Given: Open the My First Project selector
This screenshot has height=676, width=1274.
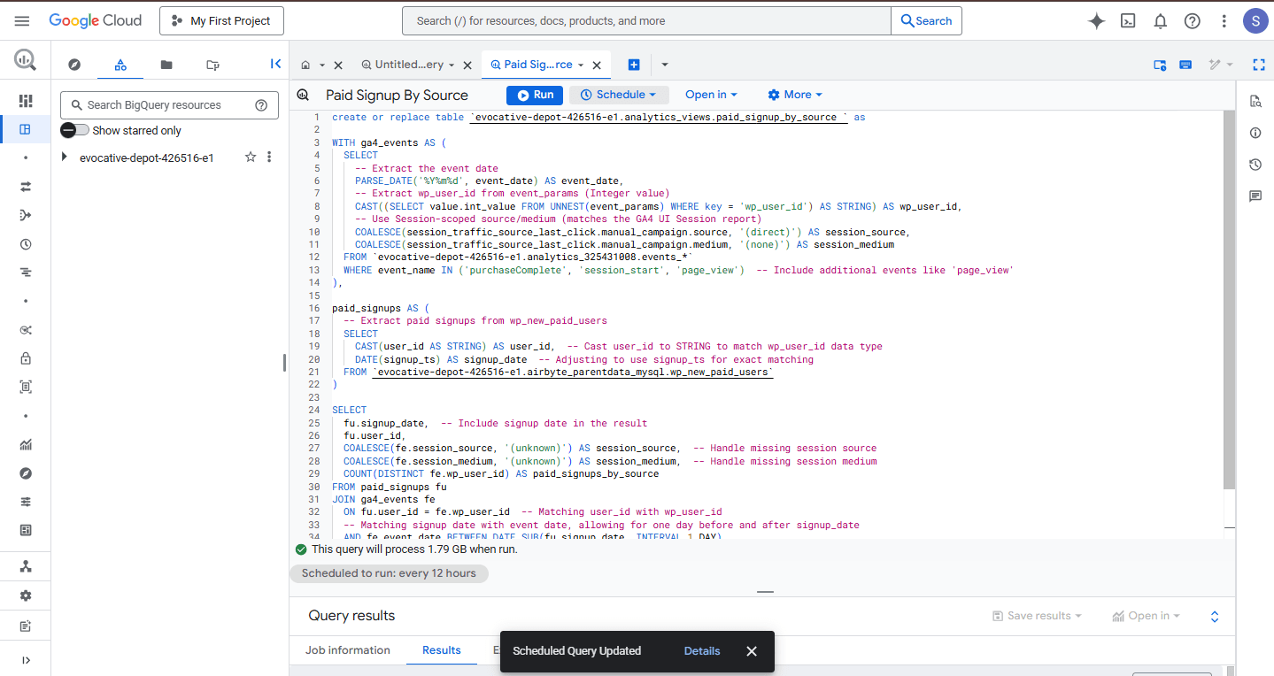Looking at the screenshot, I should [x=221, y=21].
